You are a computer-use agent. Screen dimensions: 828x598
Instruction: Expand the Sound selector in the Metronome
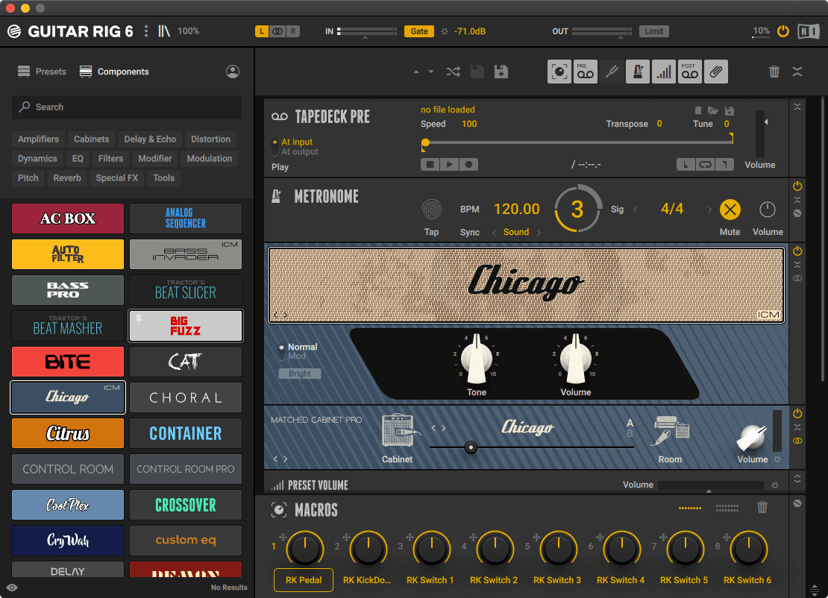[539, 232]
